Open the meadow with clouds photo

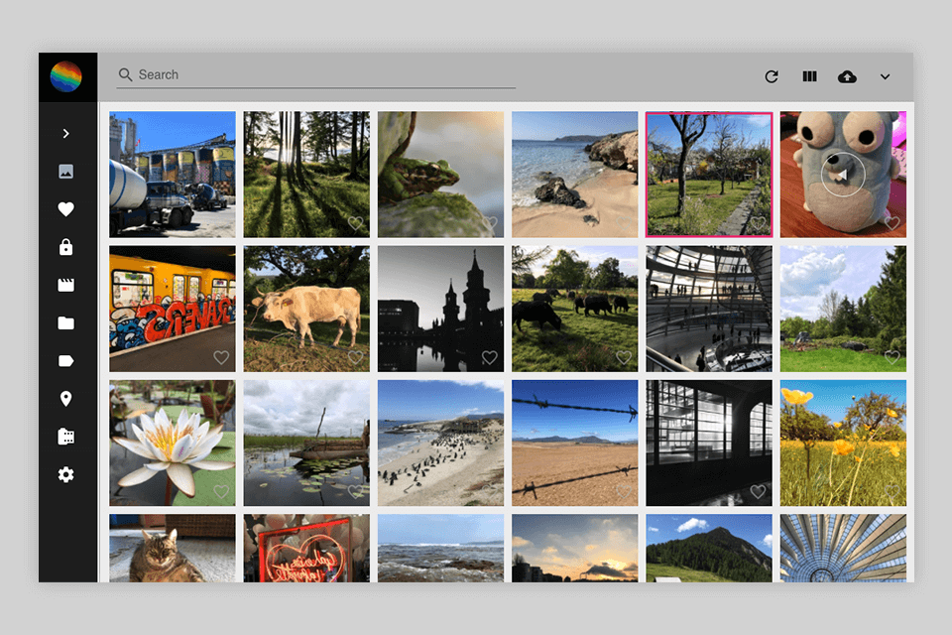(x=843, y=309)
